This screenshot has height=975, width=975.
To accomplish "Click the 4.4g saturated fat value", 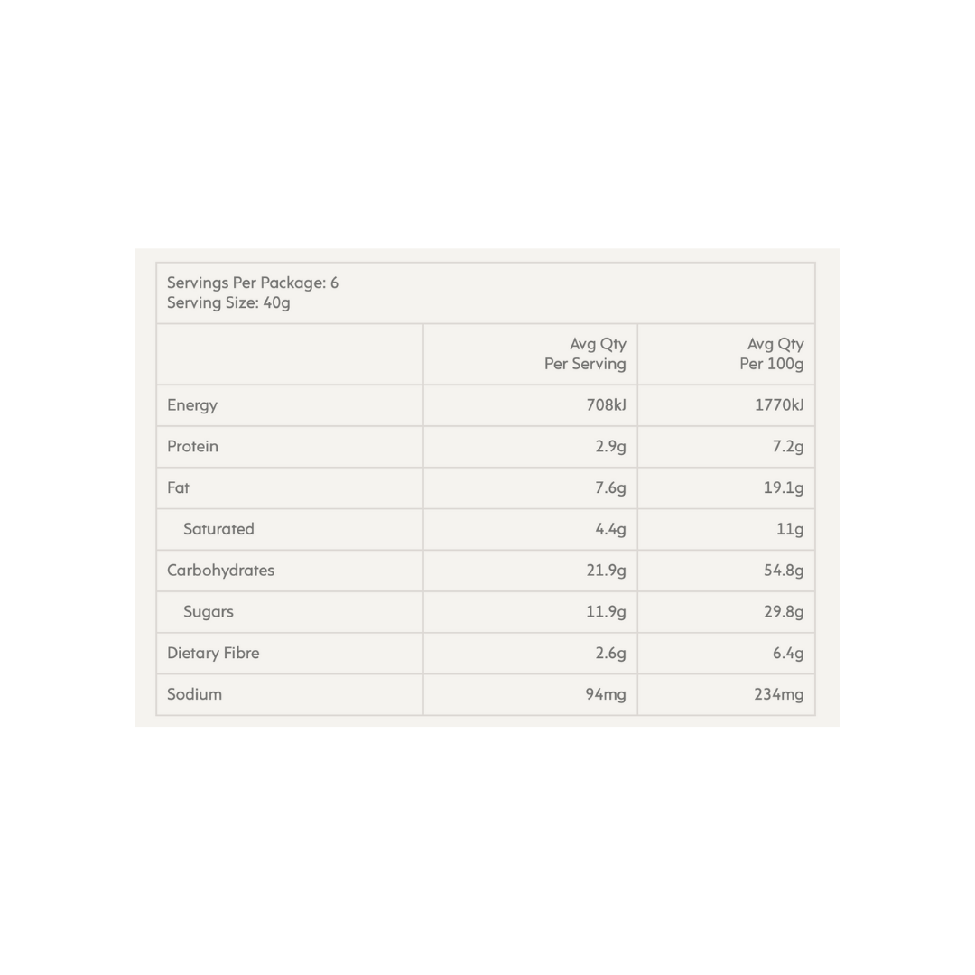I will click(610, 529).
